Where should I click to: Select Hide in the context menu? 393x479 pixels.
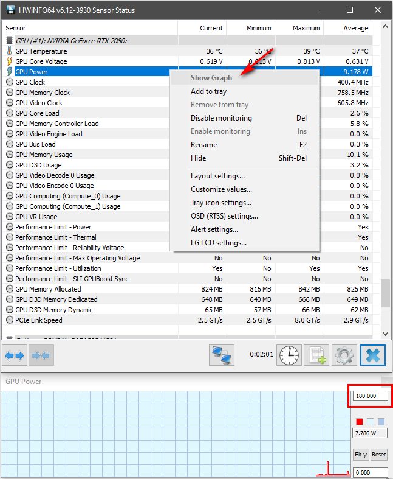(x=245, y=158)
